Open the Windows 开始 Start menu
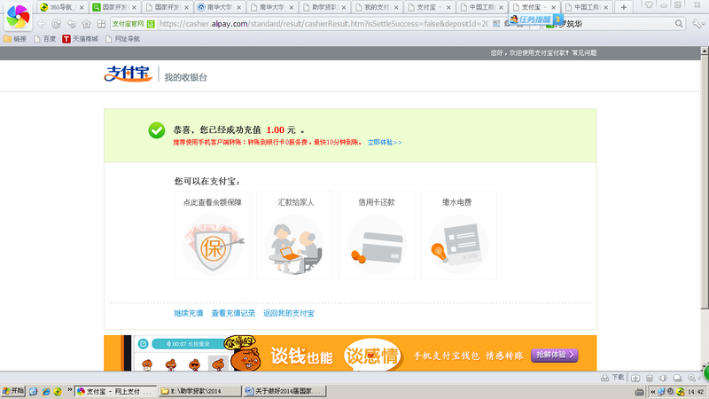The width and height of the screenshot is (709, 399). coord(12,391)
